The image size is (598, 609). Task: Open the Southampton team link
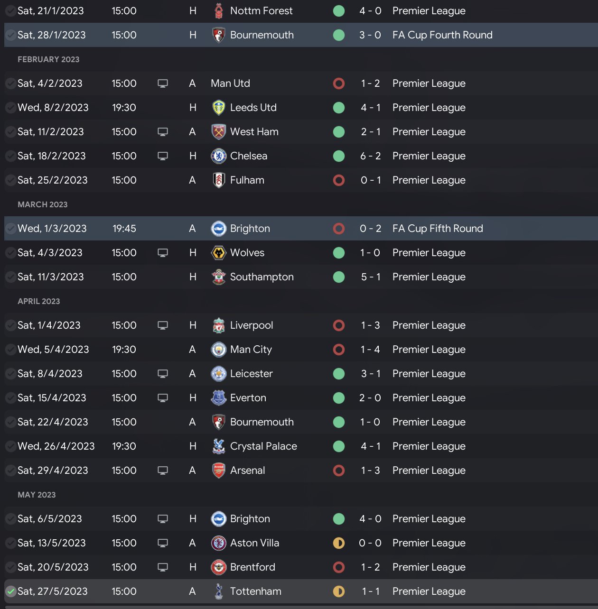pyautogui.click(x=262, y=277)
